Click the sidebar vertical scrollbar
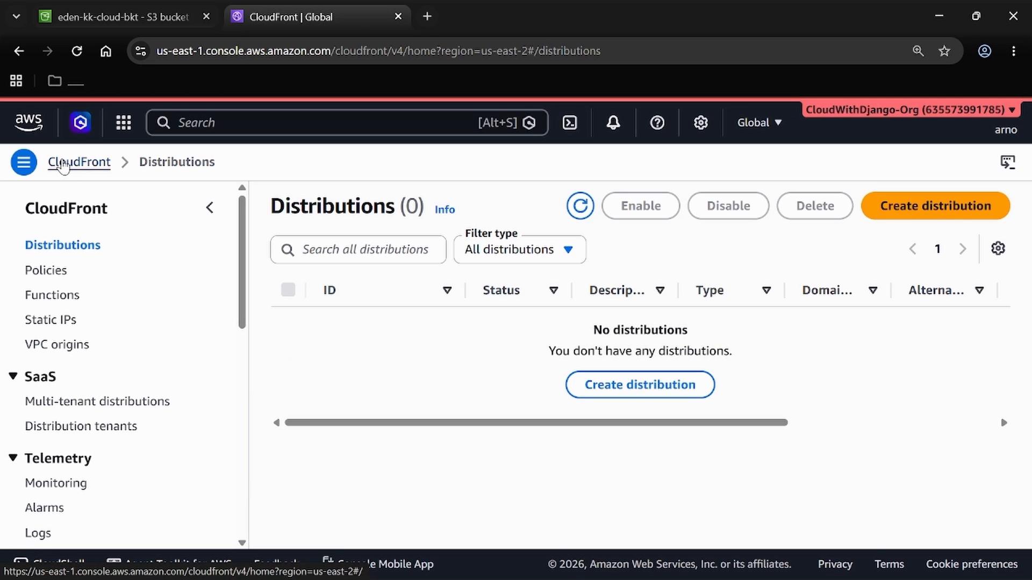1032x580 pixels. pyautogui.click(x=242, y=262)
